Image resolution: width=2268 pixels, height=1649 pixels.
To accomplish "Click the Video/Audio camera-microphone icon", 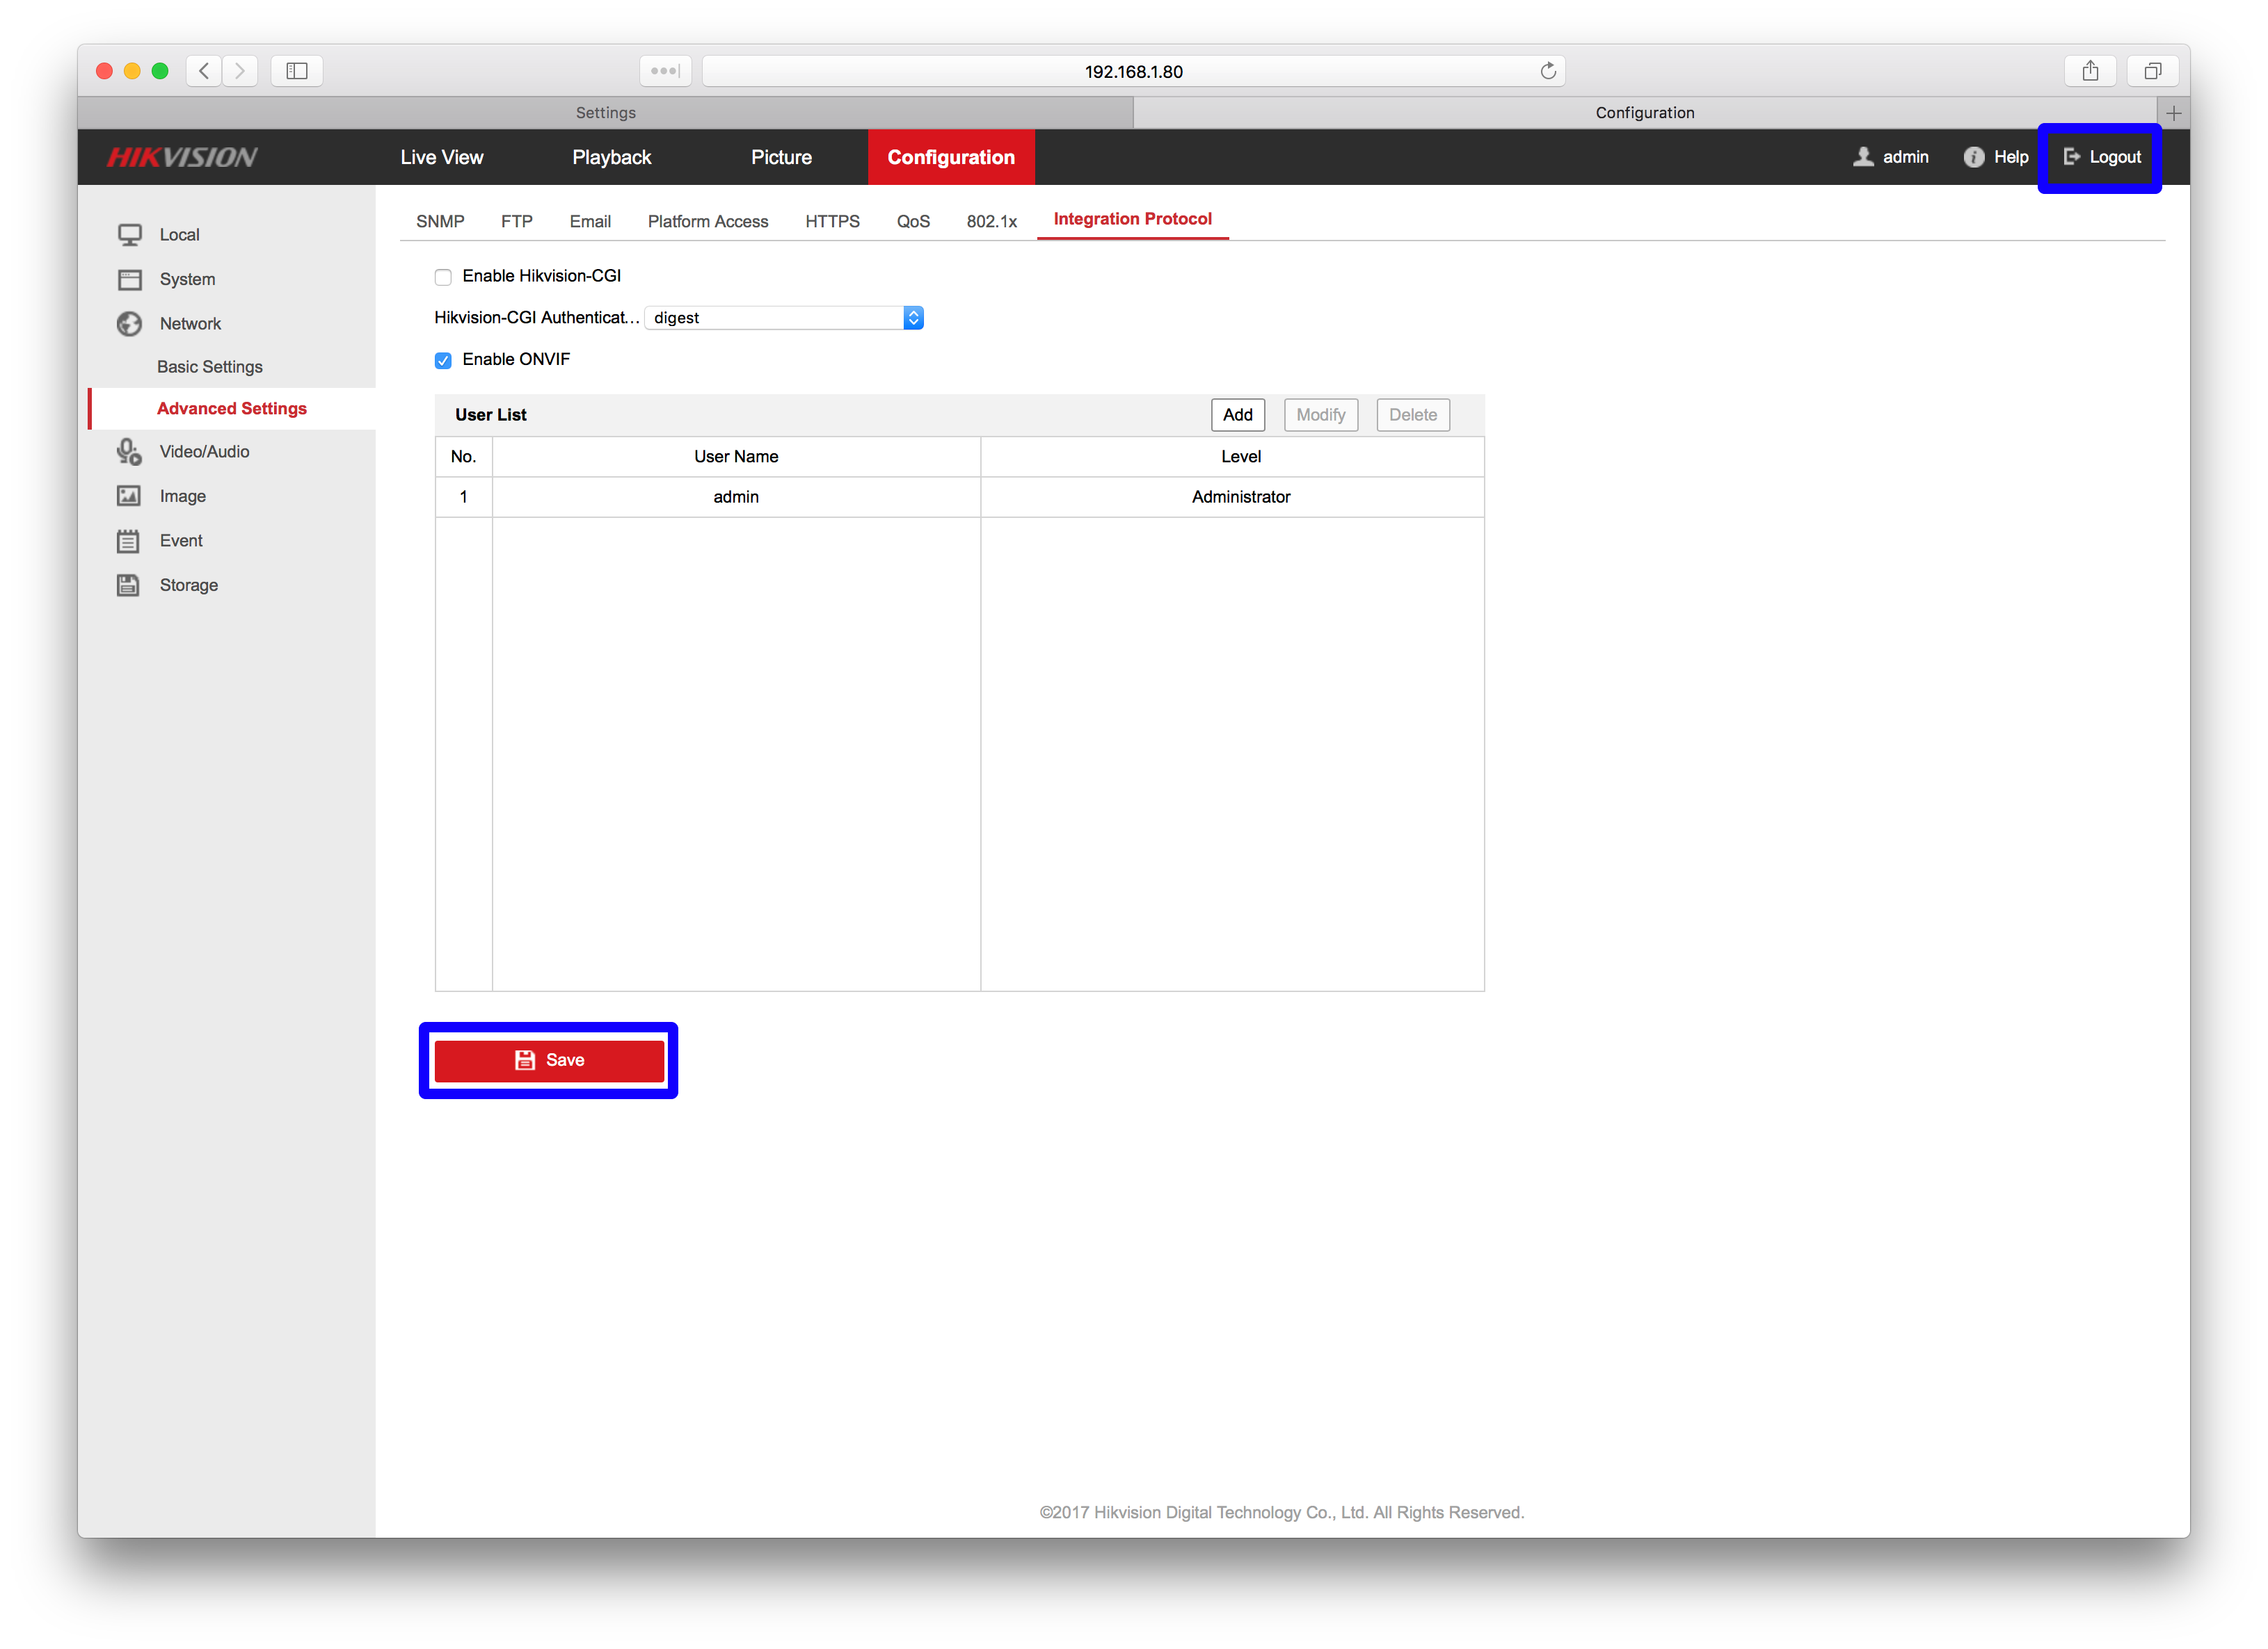I will (129, 452).
